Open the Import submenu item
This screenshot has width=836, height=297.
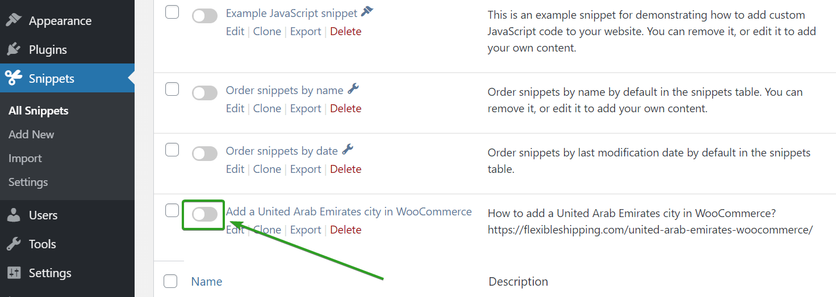[x=25, y=159]
